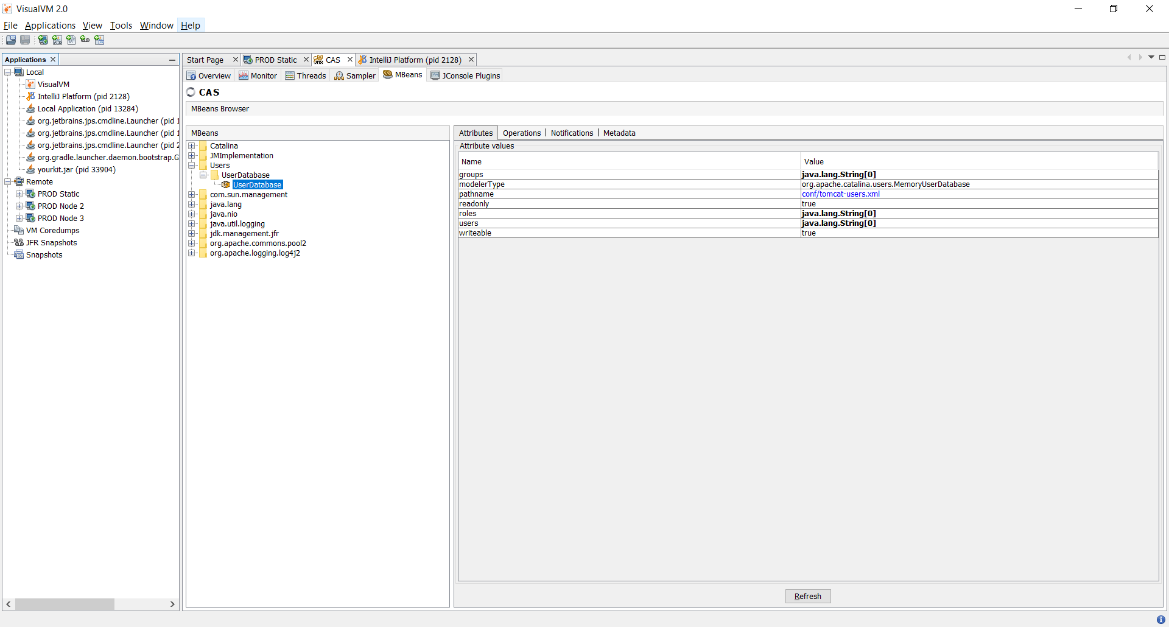The image size is (1169, 627).
Task: Open the File menu
Action: [x=10, y=26]
